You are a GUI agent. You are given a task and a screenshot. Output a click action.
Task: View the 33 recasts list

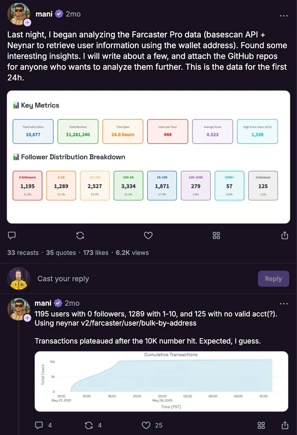23,253
